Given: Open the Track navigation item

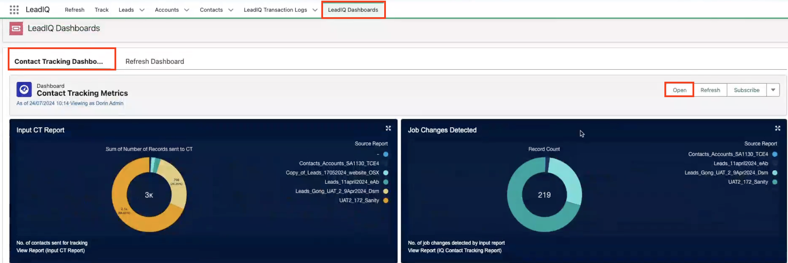Looking at the screenshot, I should click(x=101, y=10).
